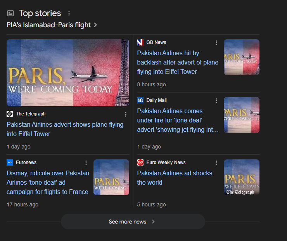This screenshot has height=241, width=287.
Task: Click the Top stories heading text
Action: [x=40, y=13]
